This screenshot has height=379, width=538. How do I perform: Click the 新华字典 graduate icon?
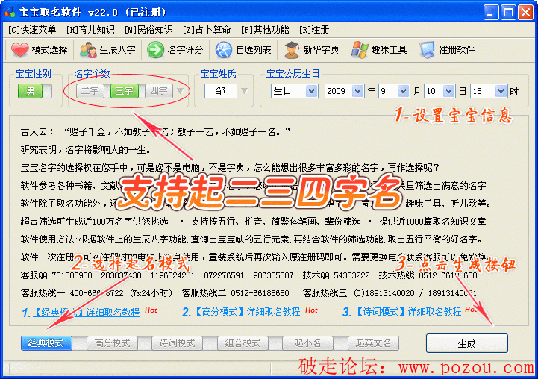click(291, 50)
